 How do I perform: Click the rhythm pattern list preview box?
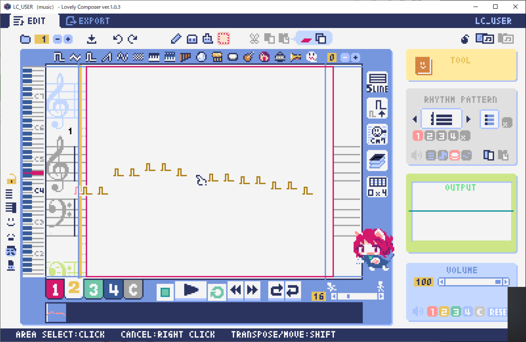[441, 119]
